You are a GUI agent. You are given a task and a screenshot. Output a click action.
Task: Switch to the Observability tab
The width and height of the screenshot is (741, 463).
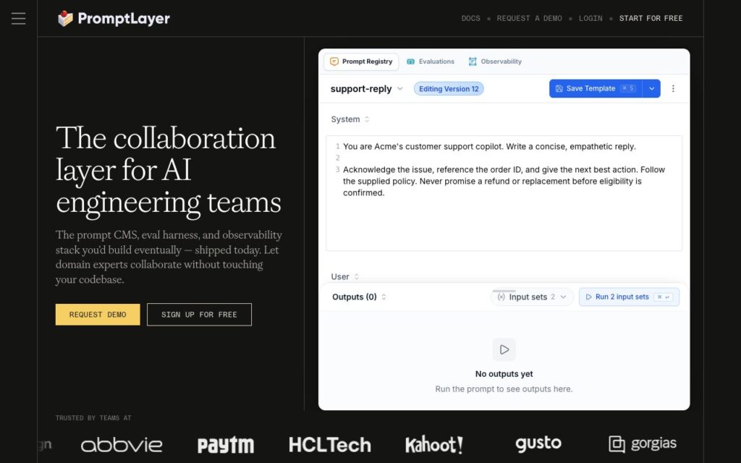(495, 61)
